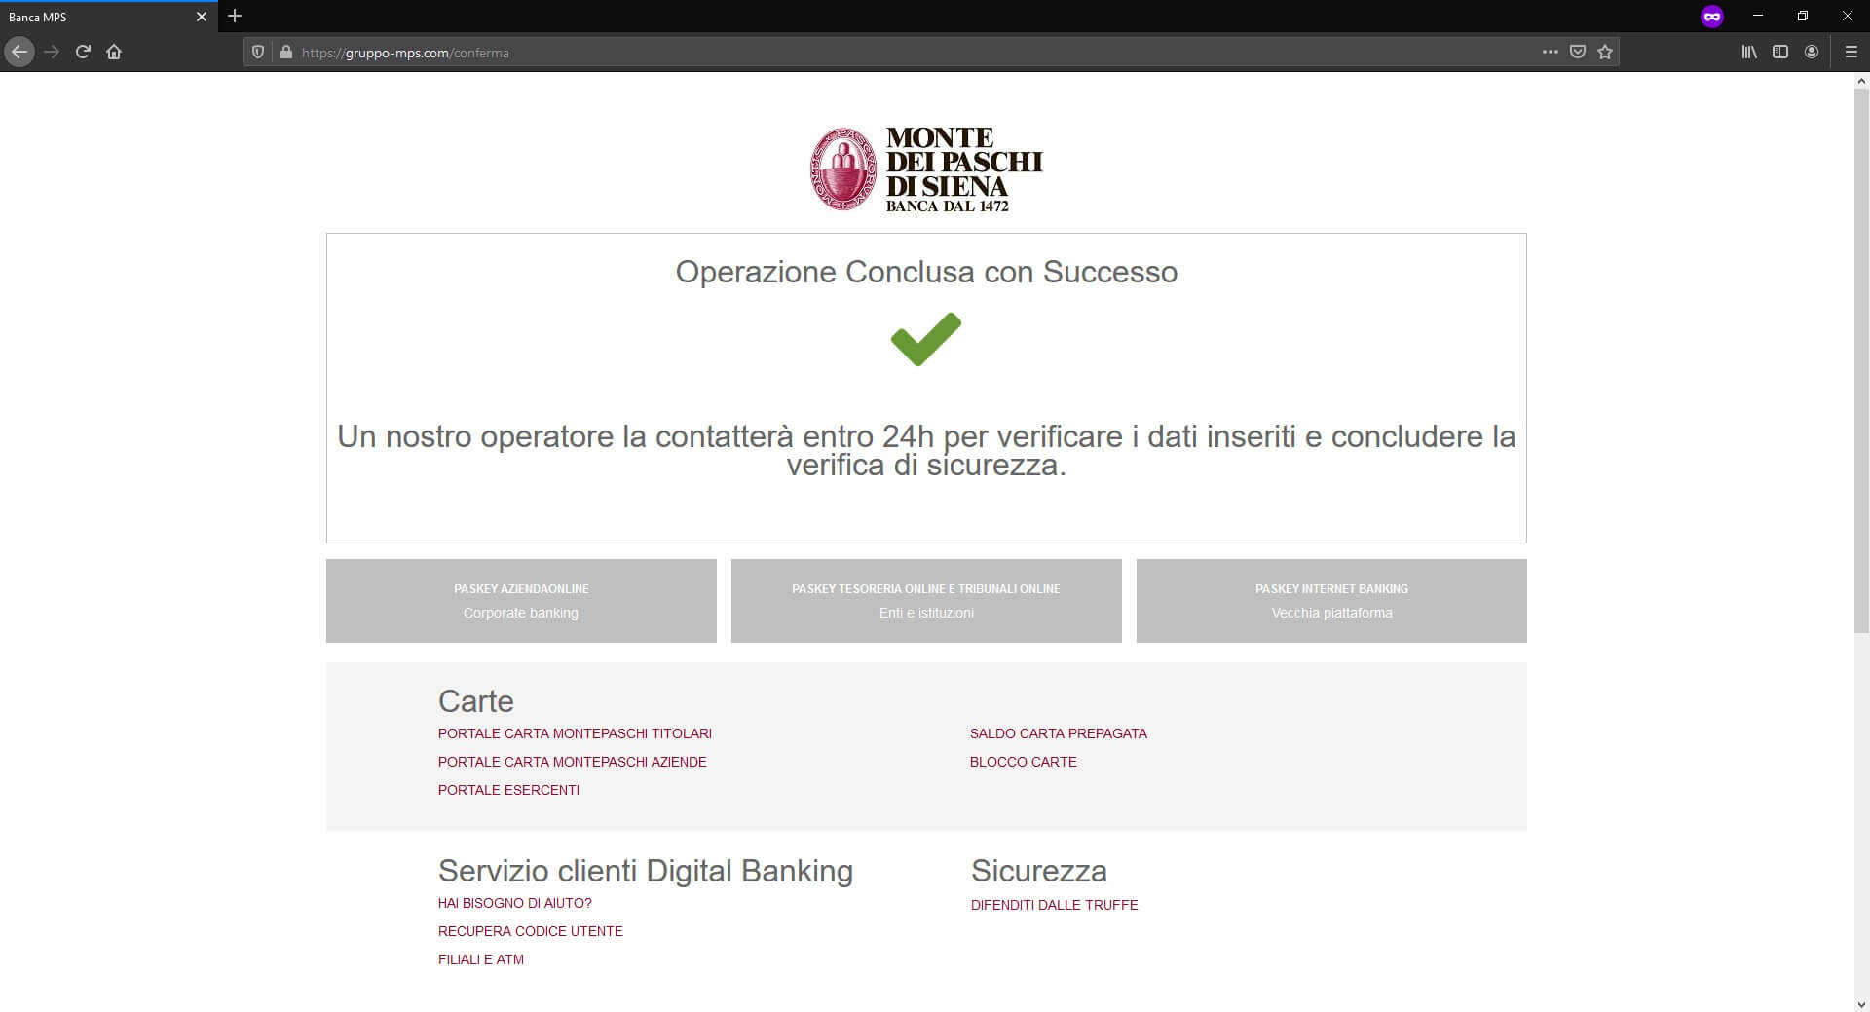Reload the current page
Image resolution: width=1870 pixels, height=1012 pixels.
[x=83, y=52]
